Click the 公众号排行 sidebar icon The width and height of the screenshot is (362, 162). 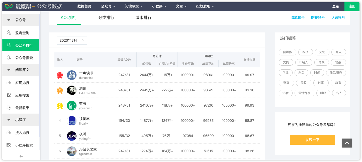(x=9, y=45)
